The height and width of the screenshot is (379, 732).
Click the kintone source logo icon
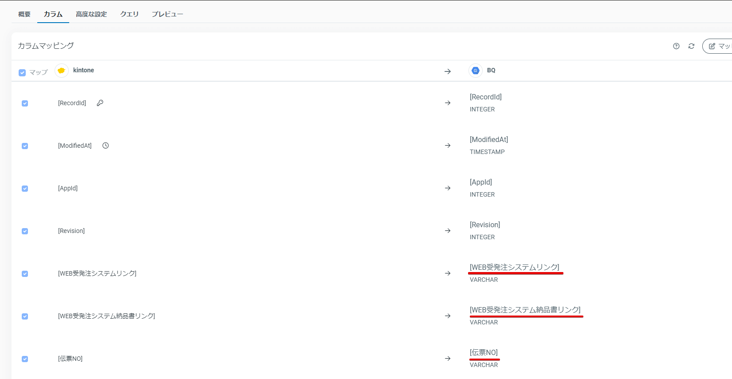(62, 71)
